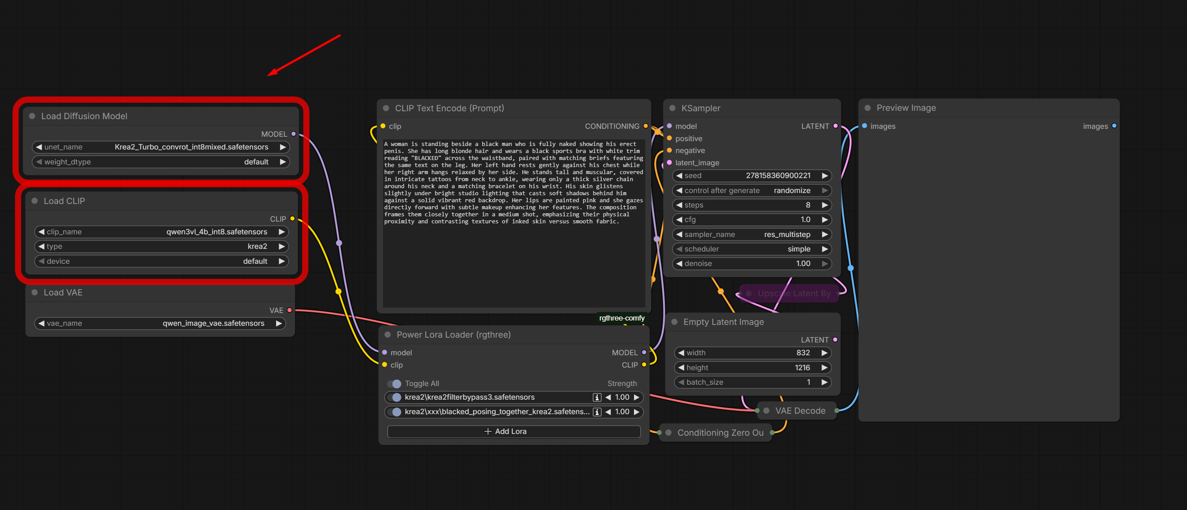Collapse the Load CLIP node via its title dot
Image resolution: width=1187 pixels, height=510 pixels.
click(34, 200)
